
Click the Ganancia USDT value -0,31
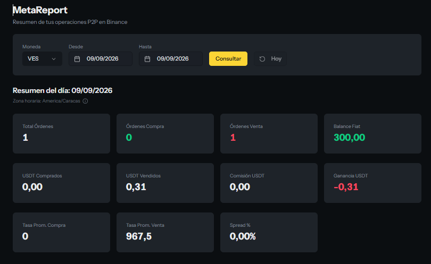[x=346, y=187]
